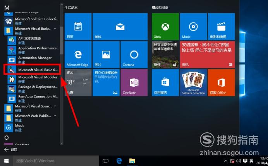Open the phone companion tile (将它们连接起来)

(106, 83)
